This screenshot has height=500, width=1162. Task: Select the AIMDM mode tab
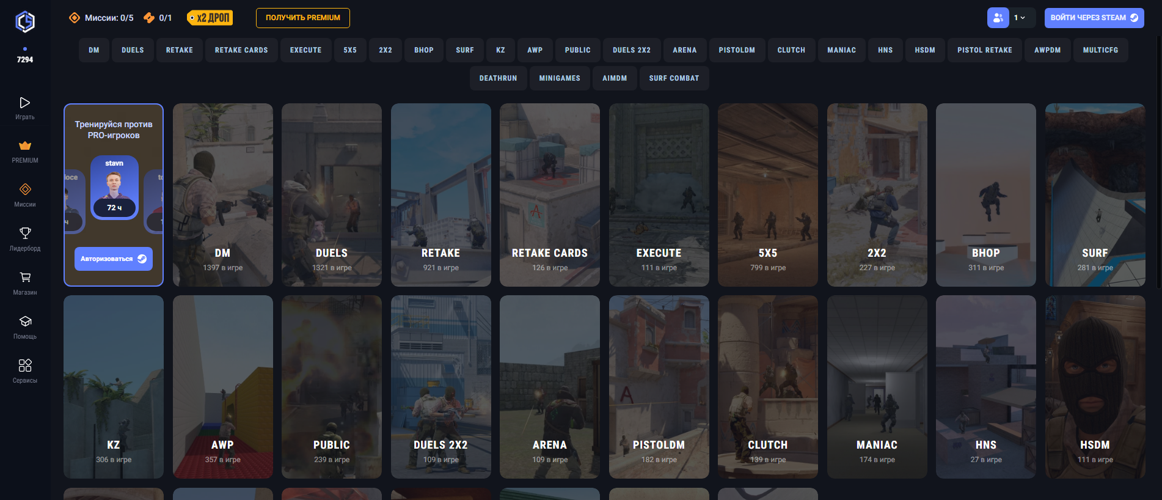pyautogui.click(x=615, y=78)
